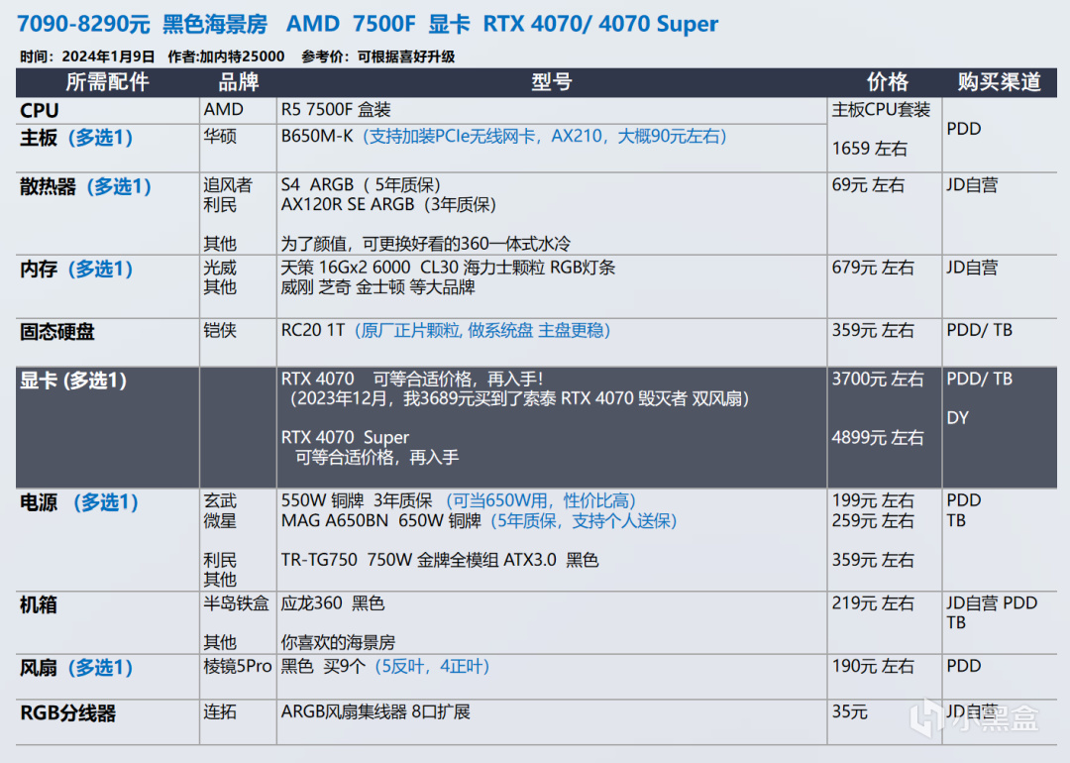Screen dimensions: 1070x763
Task: Click '550W 铜牌 3年质保' model text
Action: click(357, 501)
